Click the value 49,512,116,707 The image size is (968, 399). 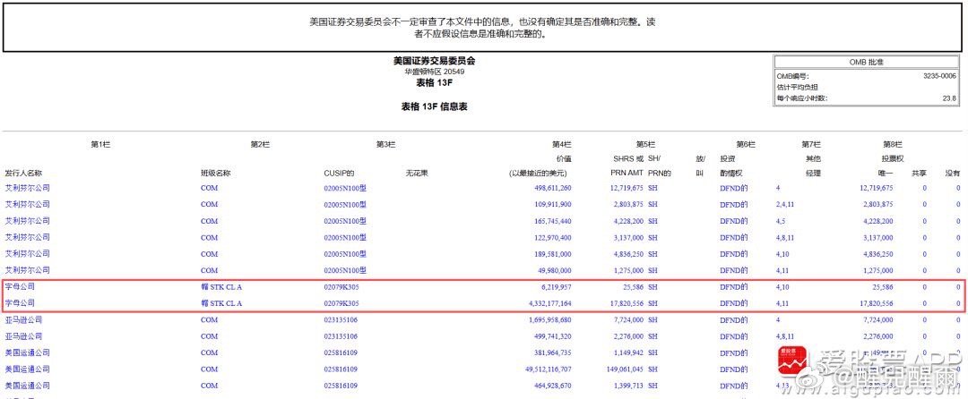[x=549, y=369]
